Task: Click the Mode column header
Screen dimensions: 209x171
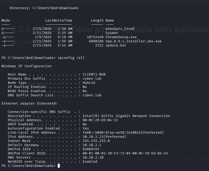Action: pos(6,20)
